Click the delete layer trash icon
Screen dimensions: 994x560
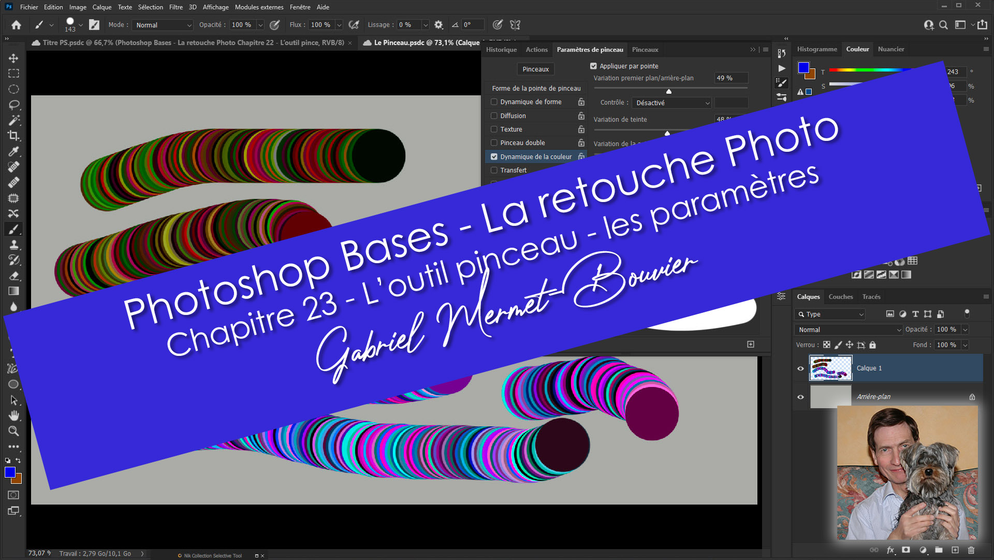coord(971,550)
